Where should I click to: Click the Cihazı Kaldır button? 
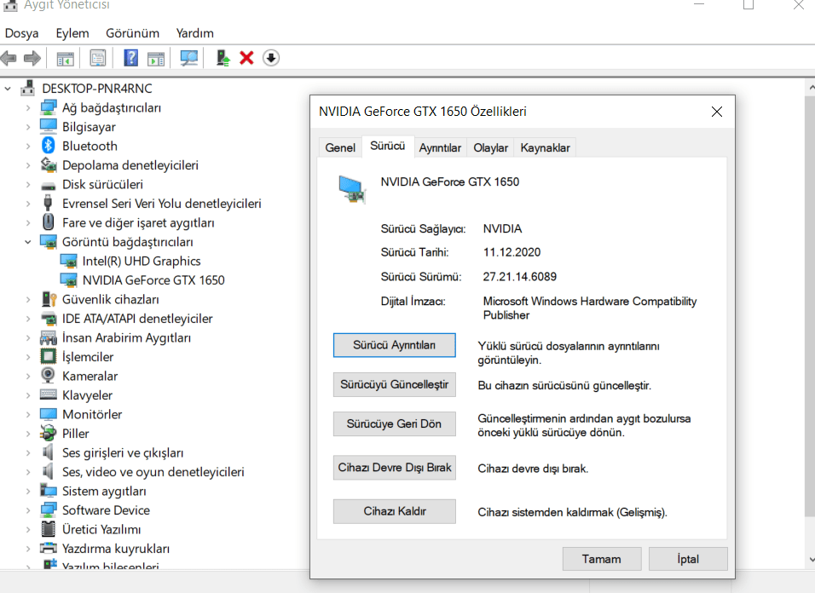395,511
